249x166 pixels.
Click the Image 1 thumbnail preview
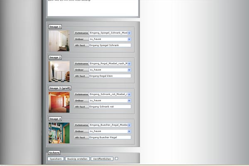click(x=59, y=40)
